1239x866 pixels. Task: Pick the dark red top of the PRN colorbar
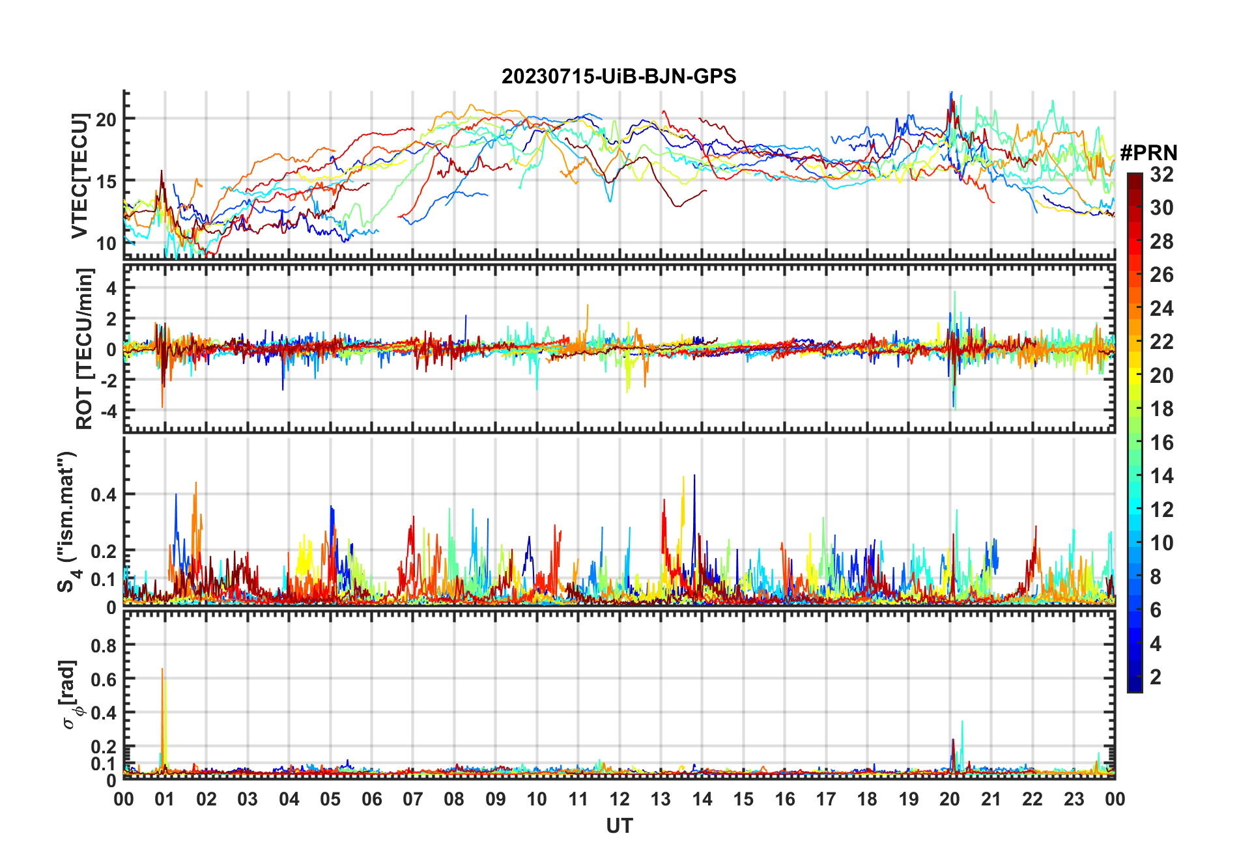[1134, 179]
